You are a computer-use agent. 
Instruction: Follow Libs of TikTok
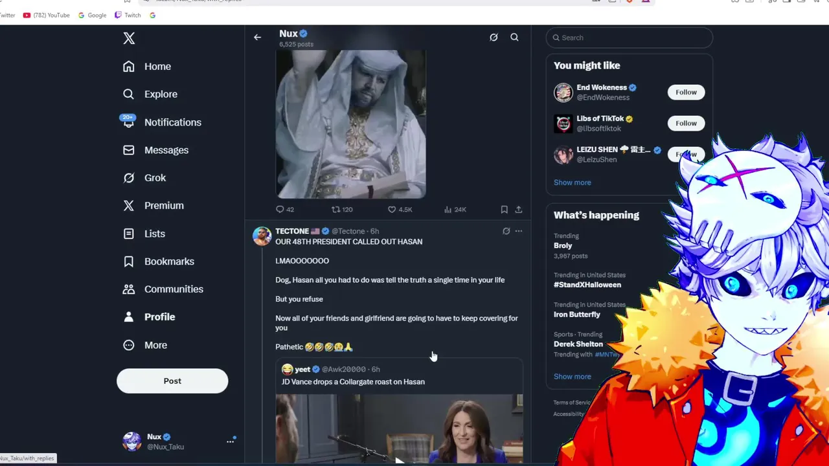pos(686,123)
